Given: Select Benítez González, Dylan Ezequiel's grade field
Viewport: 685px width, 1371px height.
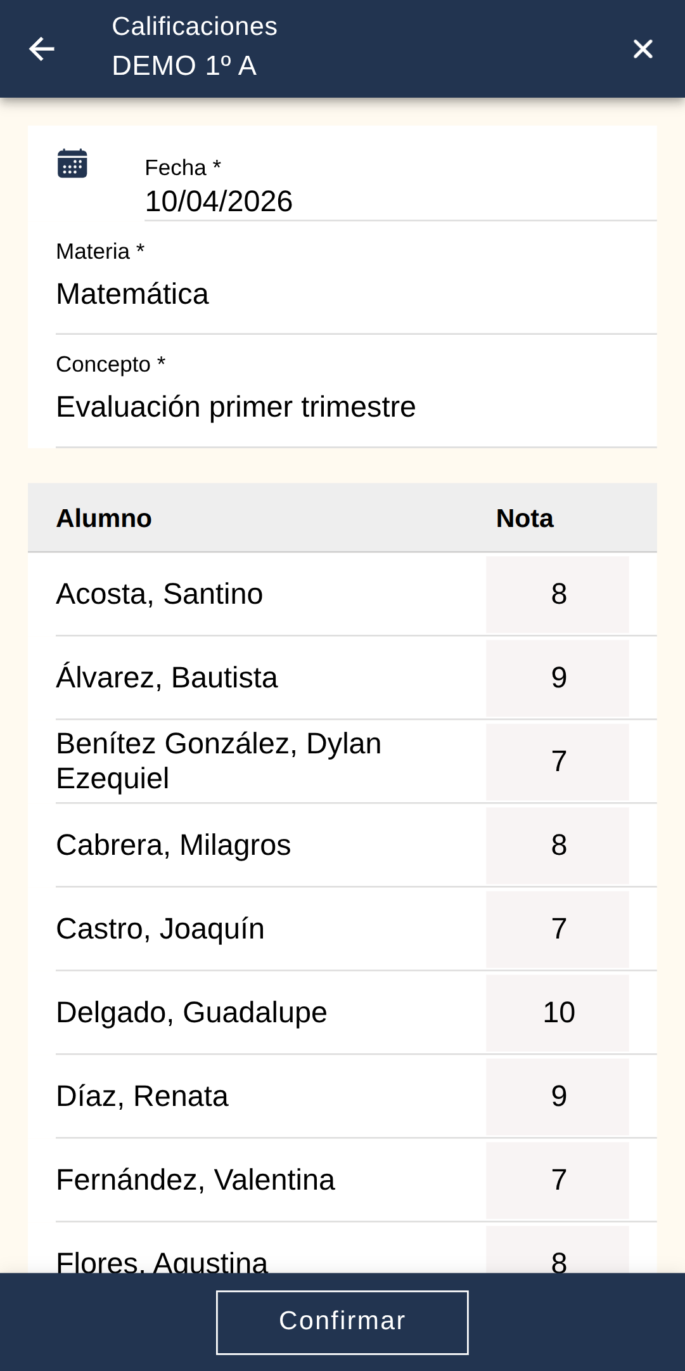Looking at the screenshot, I should (x=557, y=761).
